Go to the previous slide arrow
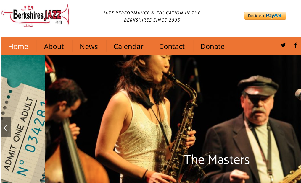 [6, 127]
